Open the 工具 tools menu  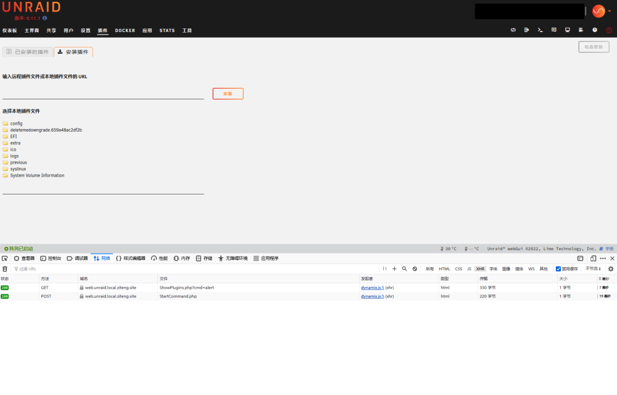(187, 30)
